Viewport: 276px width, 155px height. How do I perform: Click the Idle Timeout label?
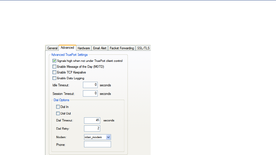pos(61,85)
